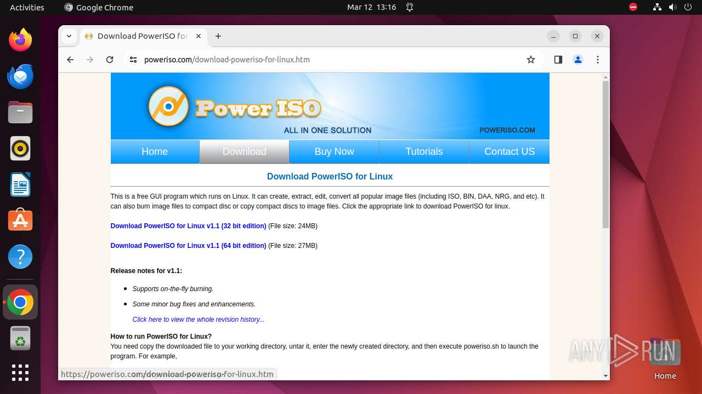
Task: Download PowerISO for Linux 64 bit edition
Action: pyautogui.click(x=188, y=246)
